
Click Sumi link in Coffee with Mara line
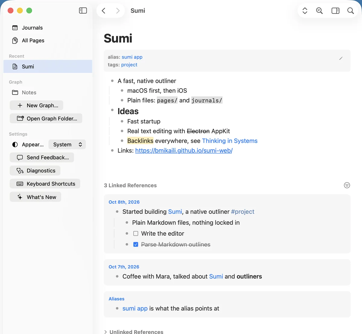tap(216, 276)
